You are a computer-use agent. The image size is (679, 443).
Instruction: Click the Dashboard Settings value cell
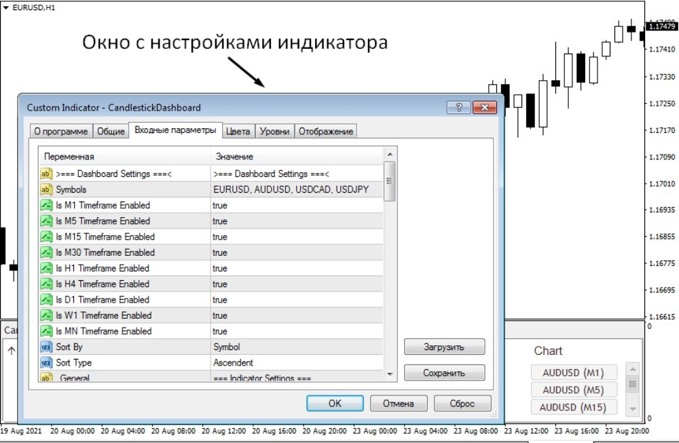tap(297, 174)
